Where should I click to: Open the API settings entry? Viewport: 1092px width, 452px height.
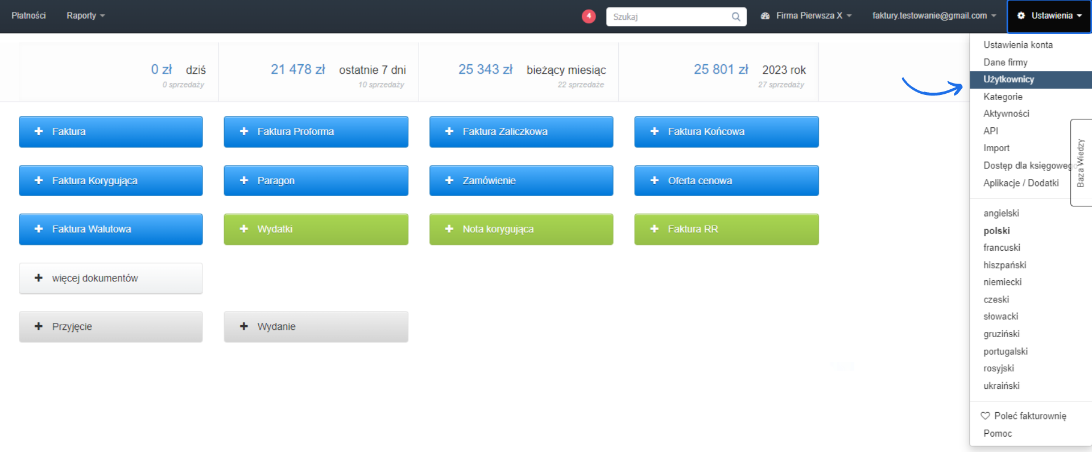point(991,131)
